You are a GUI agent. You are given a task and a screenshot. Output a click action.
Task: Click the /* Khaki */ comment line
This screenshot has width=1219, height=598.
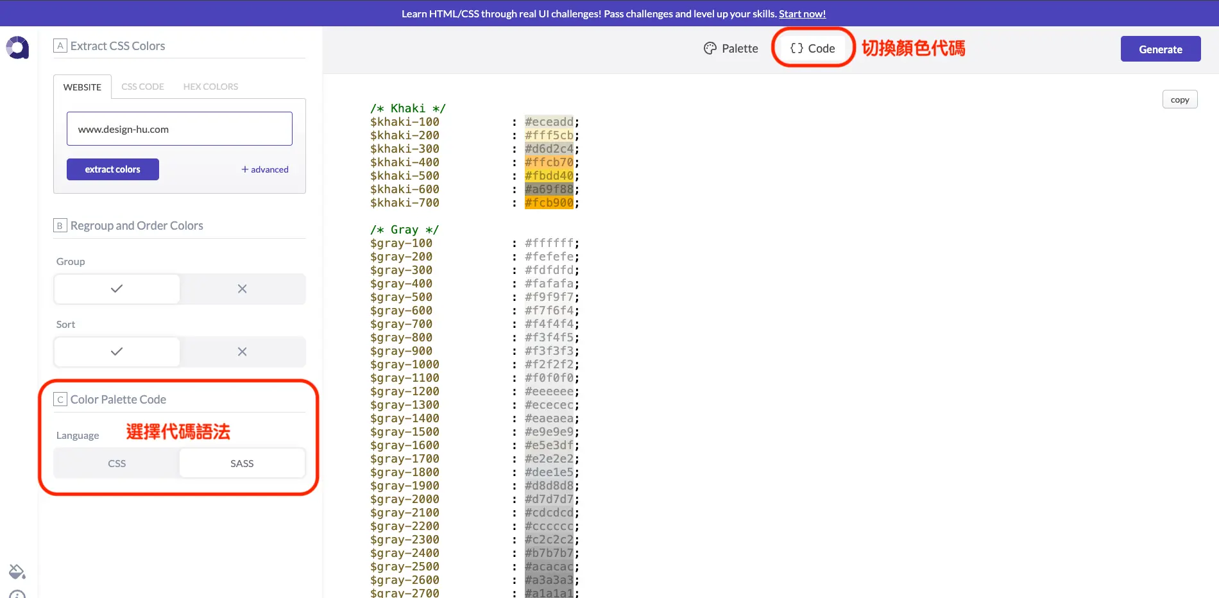pyautogui.click(x=408, y=108)
